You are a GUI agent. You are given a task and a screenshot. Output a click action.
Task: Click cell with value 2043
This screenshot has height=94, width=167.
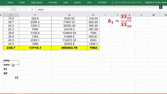[x=93, y=40]
